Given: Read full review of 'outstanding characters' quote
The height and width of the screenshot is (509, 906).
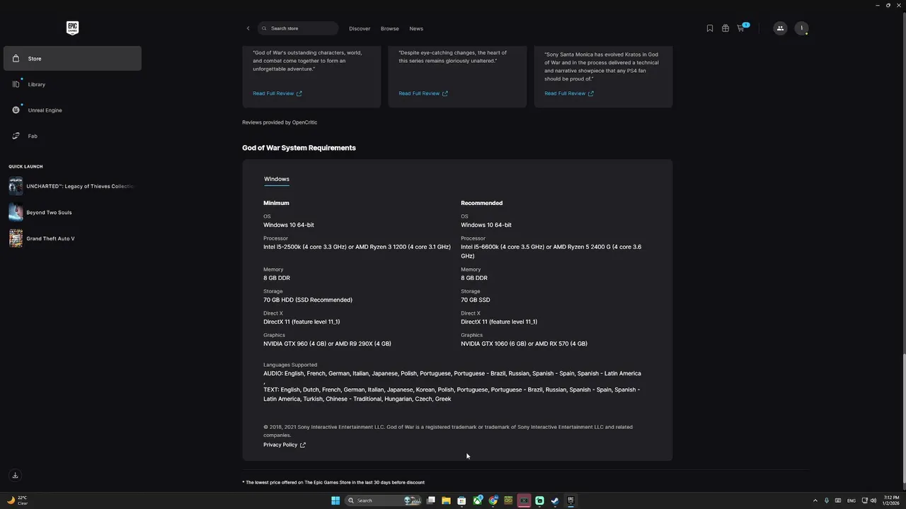Looking at the screenshot, I should coord(277,93).
